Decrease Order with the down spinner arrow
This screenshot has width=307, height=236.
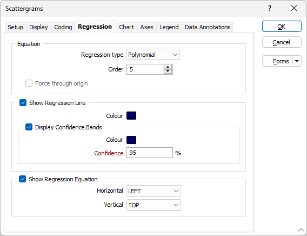[x=168, y=71]
